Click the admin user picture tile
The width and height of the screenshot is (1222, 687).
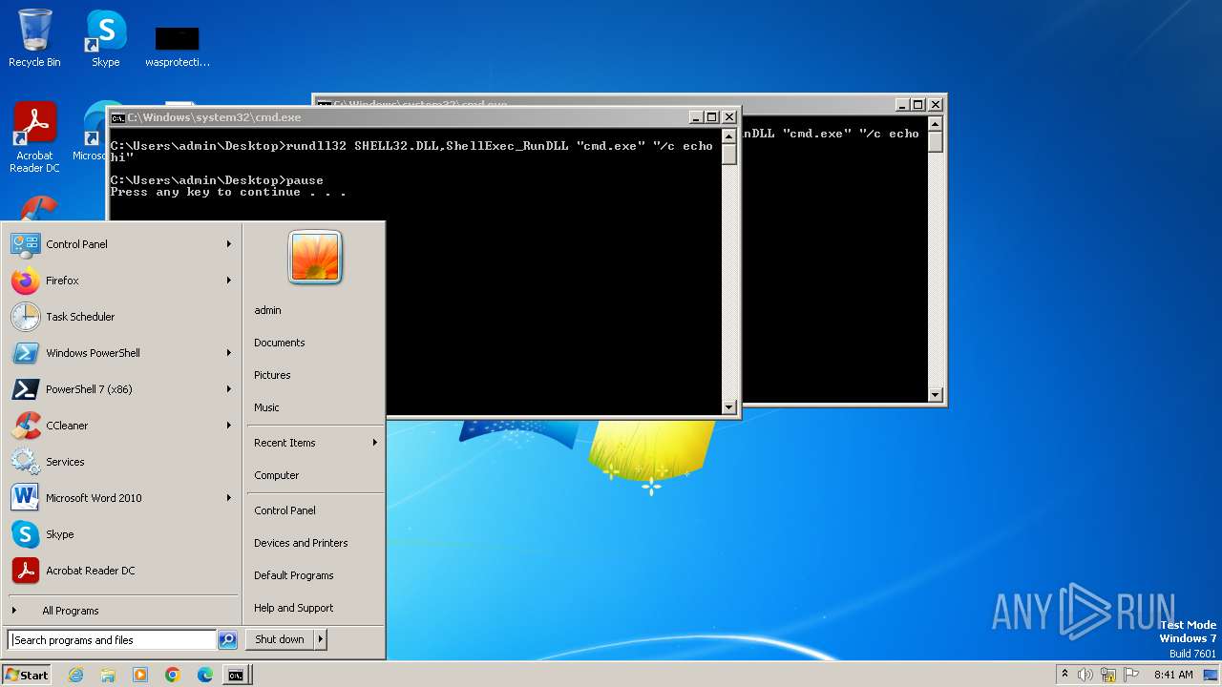(315, 258)
